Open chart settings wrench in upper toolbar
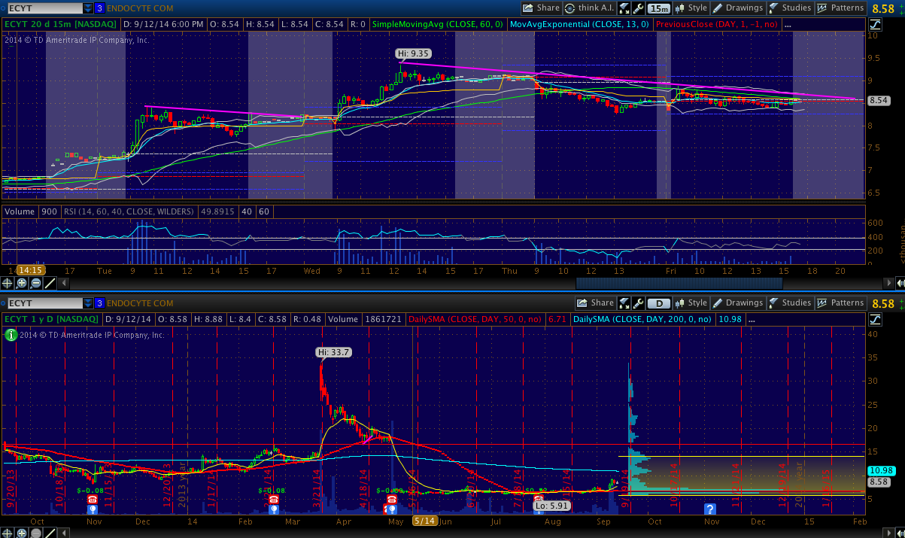This screenshot has height=538, width=905. (x=638, y=8)
